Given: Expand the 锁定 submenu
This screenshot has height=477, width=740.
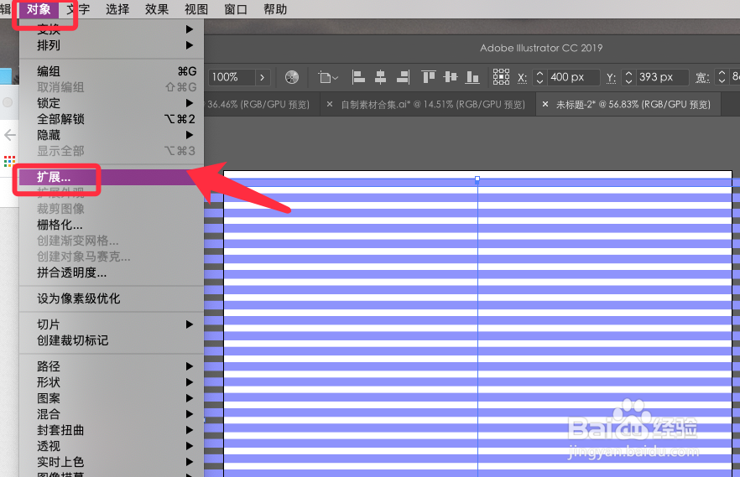Looking at the screenshot, I should point(112,103).
